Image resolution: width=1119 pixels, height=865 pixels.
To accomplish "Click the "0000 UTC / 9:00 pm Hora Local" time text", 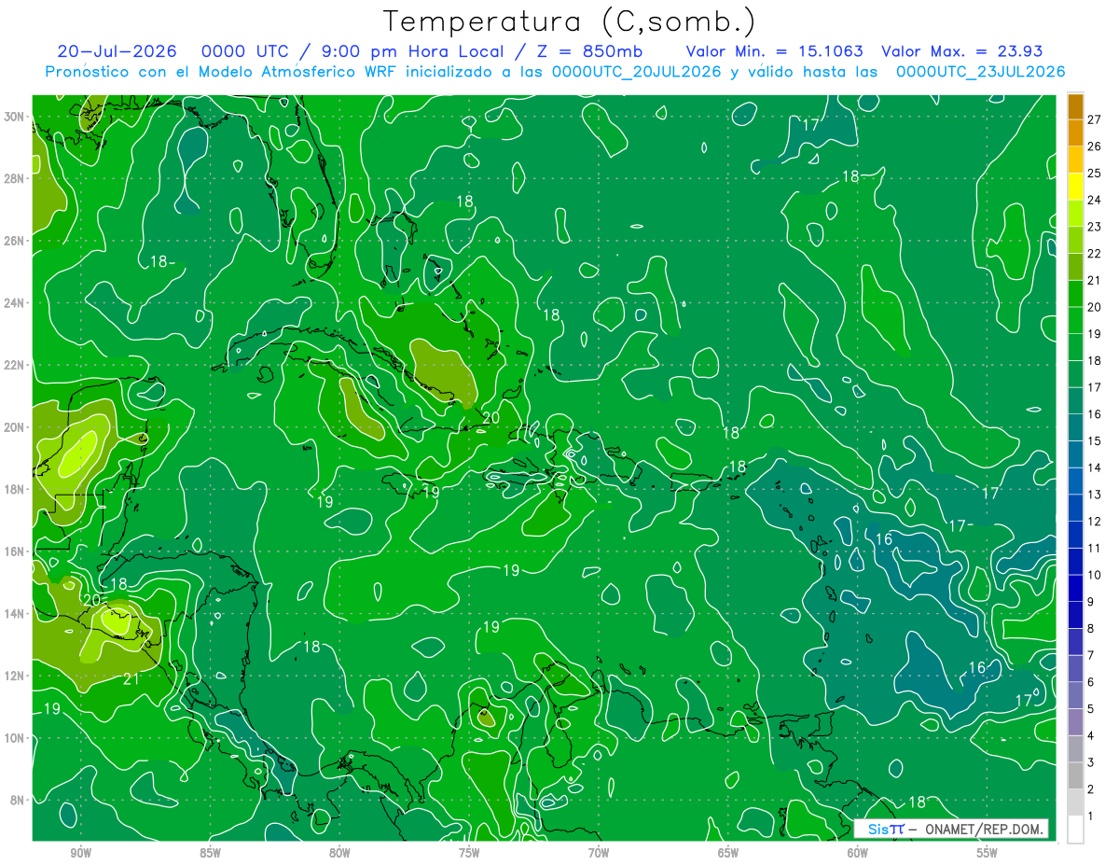I will tap(353, 51).
